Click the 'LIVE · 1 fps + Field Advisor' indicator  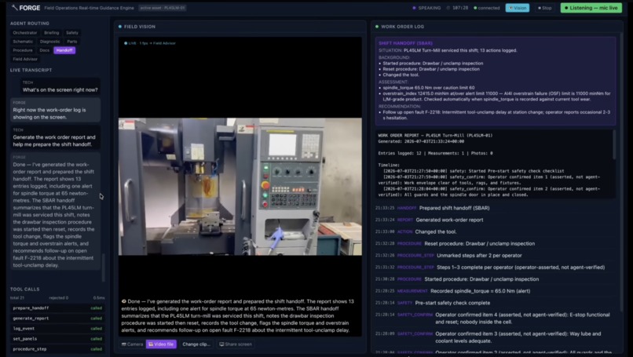point(150,43)
